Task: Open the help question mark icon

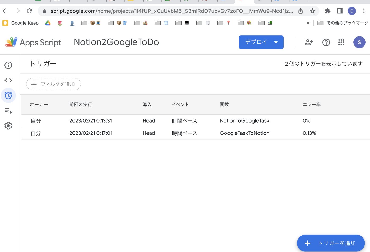Action: [x=326, y=42]
